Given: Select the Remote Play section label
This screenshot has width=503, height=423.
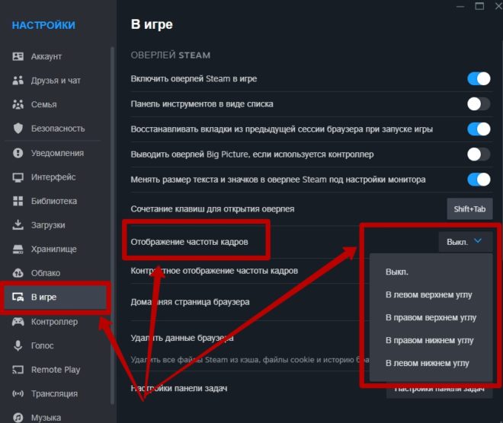Looking at the screenshot, I should tap(56, 370).
